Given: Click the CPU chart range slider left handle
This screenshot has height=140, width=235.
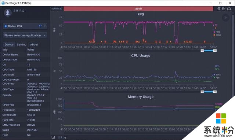Looking at the screenshot, I should [x=202, y=92].
